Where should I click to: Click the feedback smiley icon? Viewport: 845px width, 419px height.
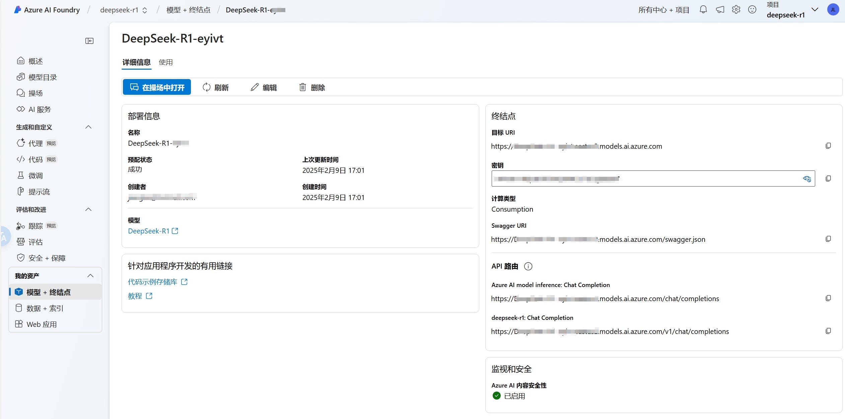pyautogui.click(x=752, y=10)
